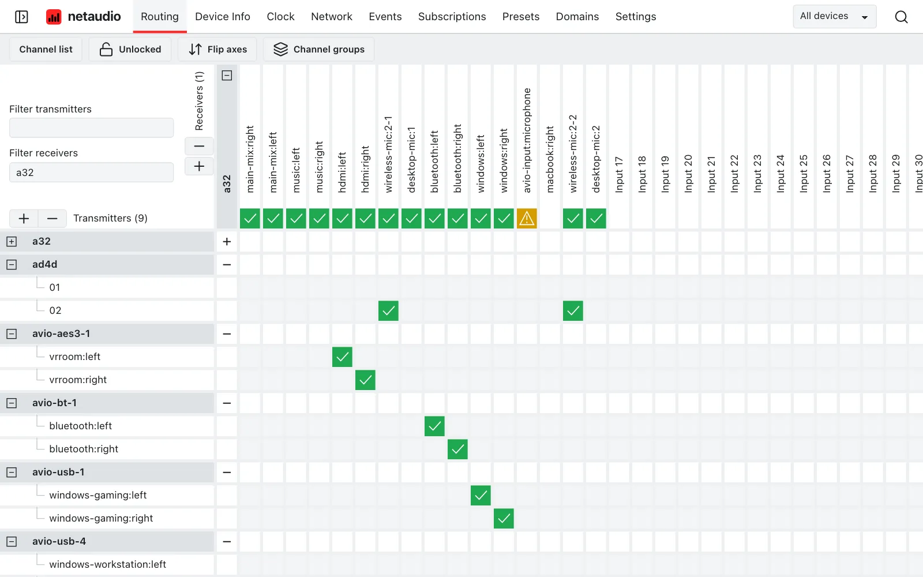Image resolution: width=923 pixels, height=577 pixels.
Task: Click the Unlocked padlock button
Action: point(130,50)
